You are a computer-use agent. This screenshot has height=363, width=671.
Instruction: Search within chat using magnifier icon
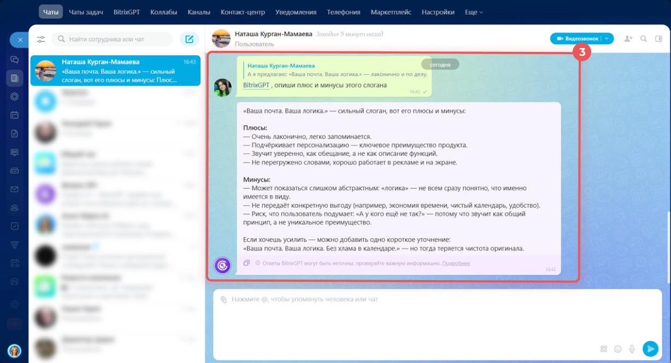644,39
